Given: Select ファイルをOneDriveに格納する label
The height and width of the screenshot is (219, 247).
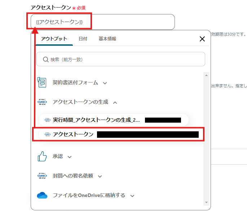Looking at the screenshot, I should click(x=89, y=195).
